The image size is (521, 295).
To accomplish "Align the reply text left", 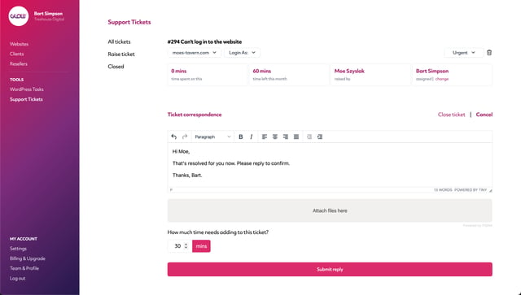I will [265, 137].
